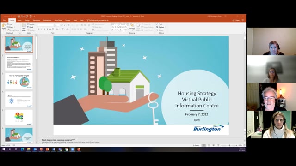Adjust the zoom slider in status bar
Viewport: 296px width, 166px height.
pyautogui.click(x=229, y=145)
